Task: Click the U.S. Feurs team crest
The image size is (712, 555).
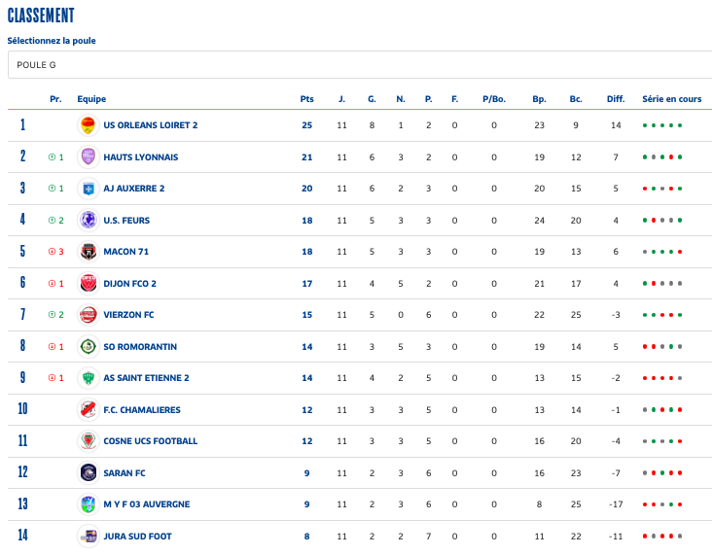Action: [x=88, y=220]
